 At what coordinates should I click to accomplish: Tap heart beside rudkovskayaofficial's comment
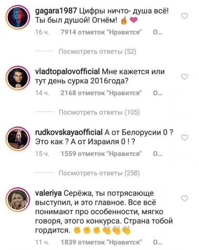click(x=184, y=138)
